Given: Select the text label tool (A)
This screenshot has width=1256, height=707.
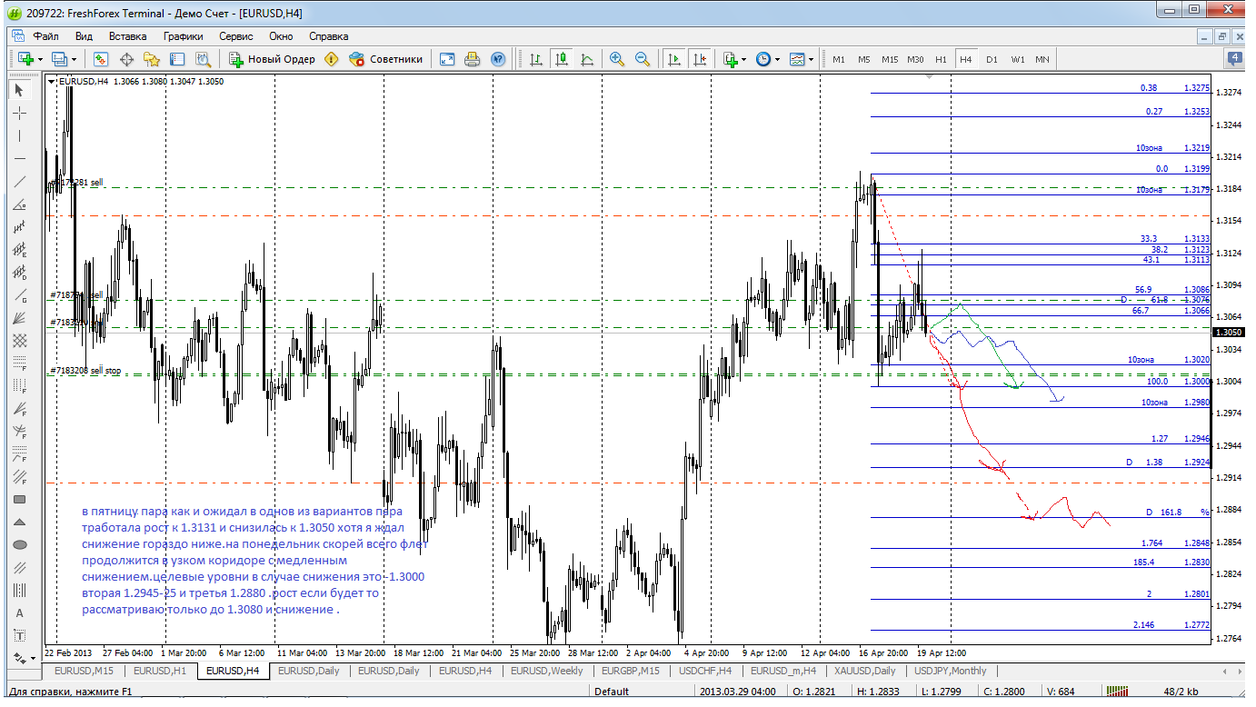Looking at the screenshot, I should click(19, 613).
